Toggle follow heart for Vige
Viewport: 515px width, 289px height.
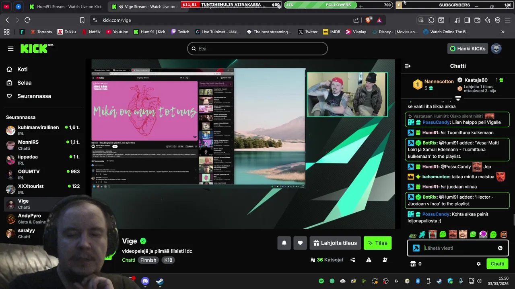coord(300,243)
